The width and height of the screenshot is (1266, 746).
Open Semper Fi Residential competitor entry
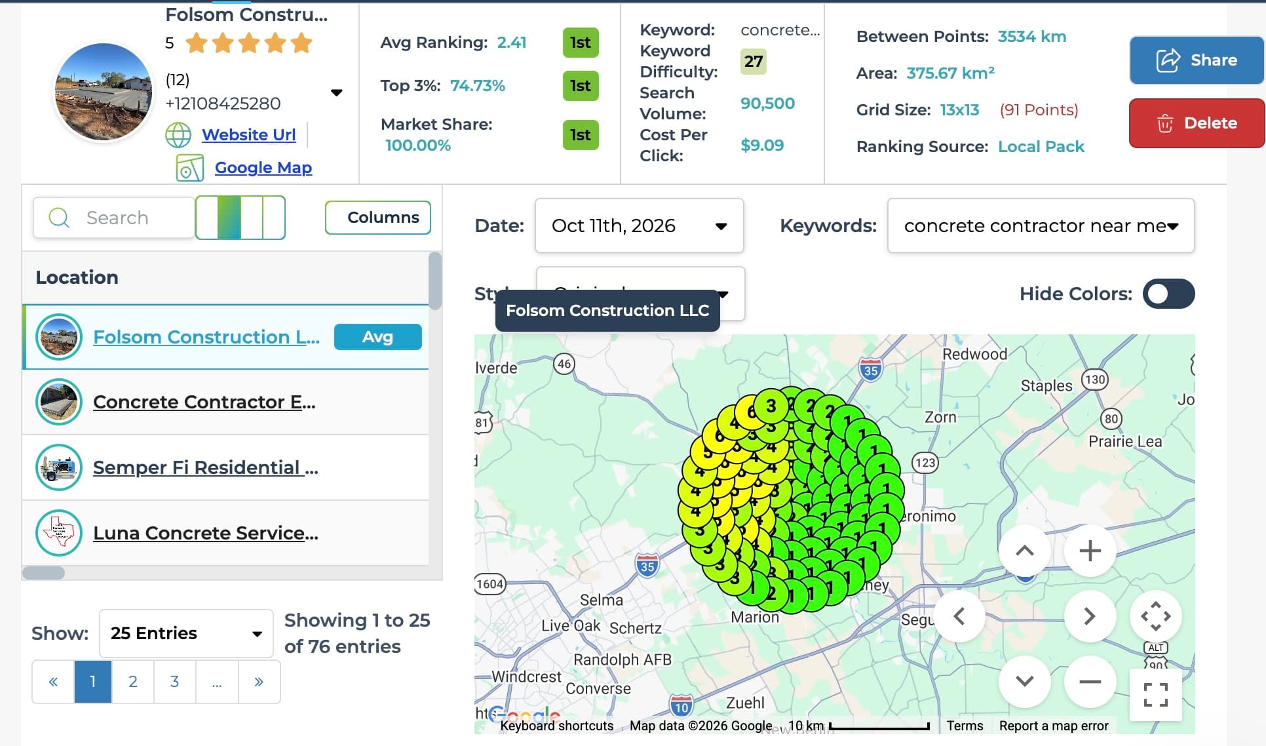(206, 467)
